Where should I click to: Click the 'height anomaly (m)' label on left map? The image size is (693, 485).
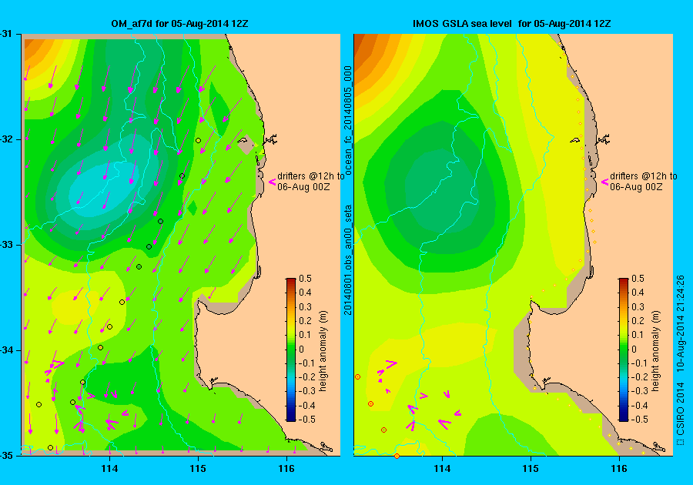(x=323, y=351)
